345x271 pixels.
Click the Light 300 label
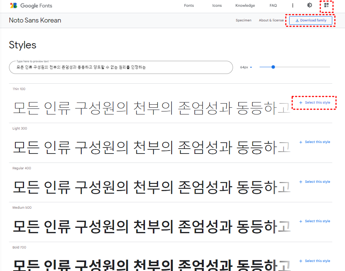20,128
